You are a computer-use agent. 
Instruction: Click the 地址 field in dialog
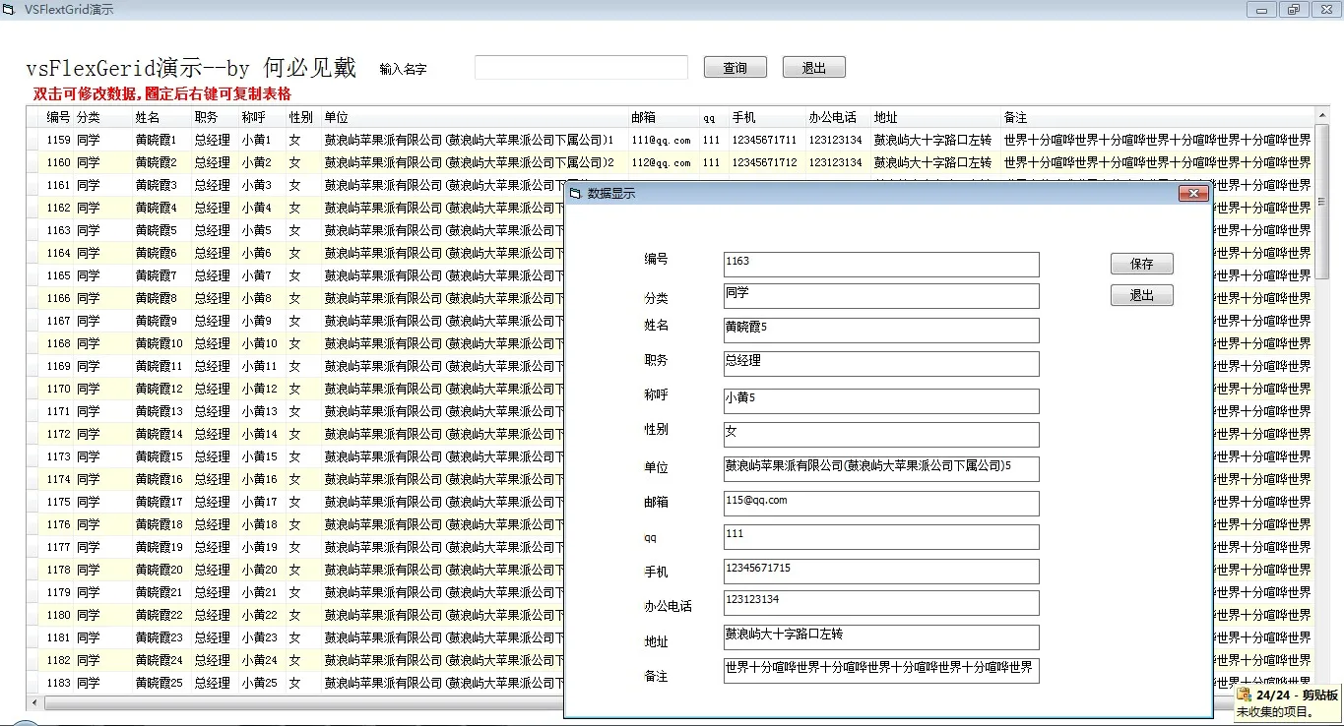coord(881,637)
